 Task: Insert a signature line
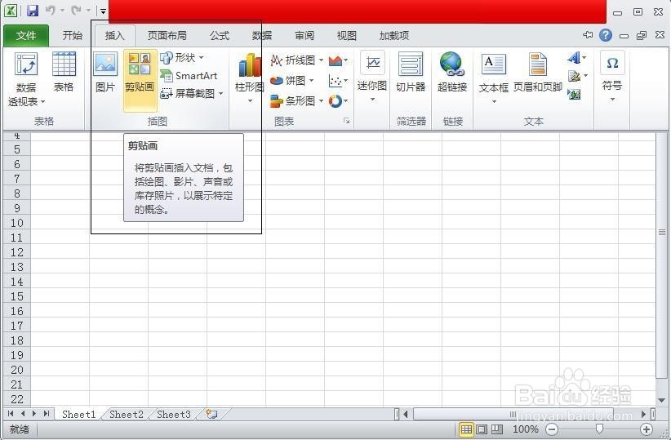click(x=577, y=76)
